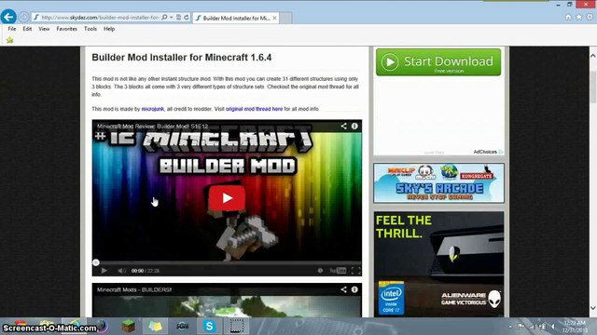Viewport: 597px width, 335px height.
Task: Click the video progress bar scrubber
Action: click(x=96, y=262)
